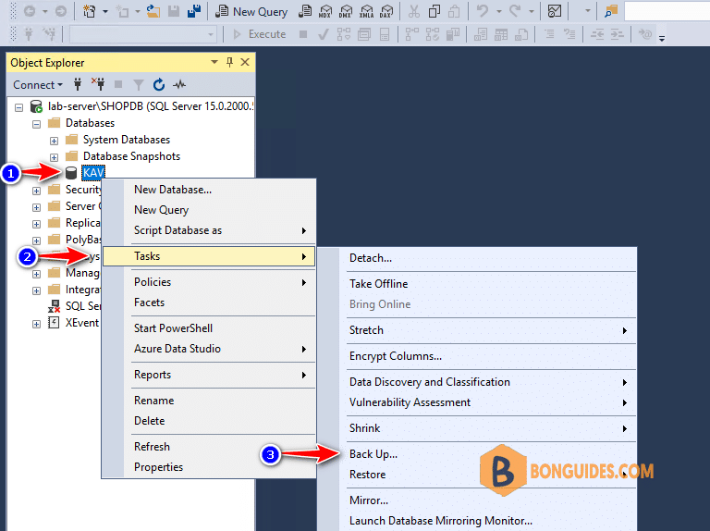Click the Refresh icon in Object Explorer

click(x=158, y=84)
